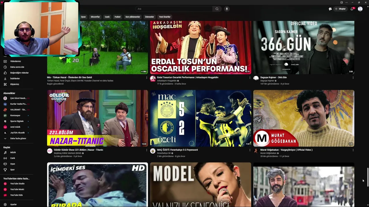Click the page vertical scrollbar thumb
The height and width of the screenshot is (207, 369).
point(368,178)
